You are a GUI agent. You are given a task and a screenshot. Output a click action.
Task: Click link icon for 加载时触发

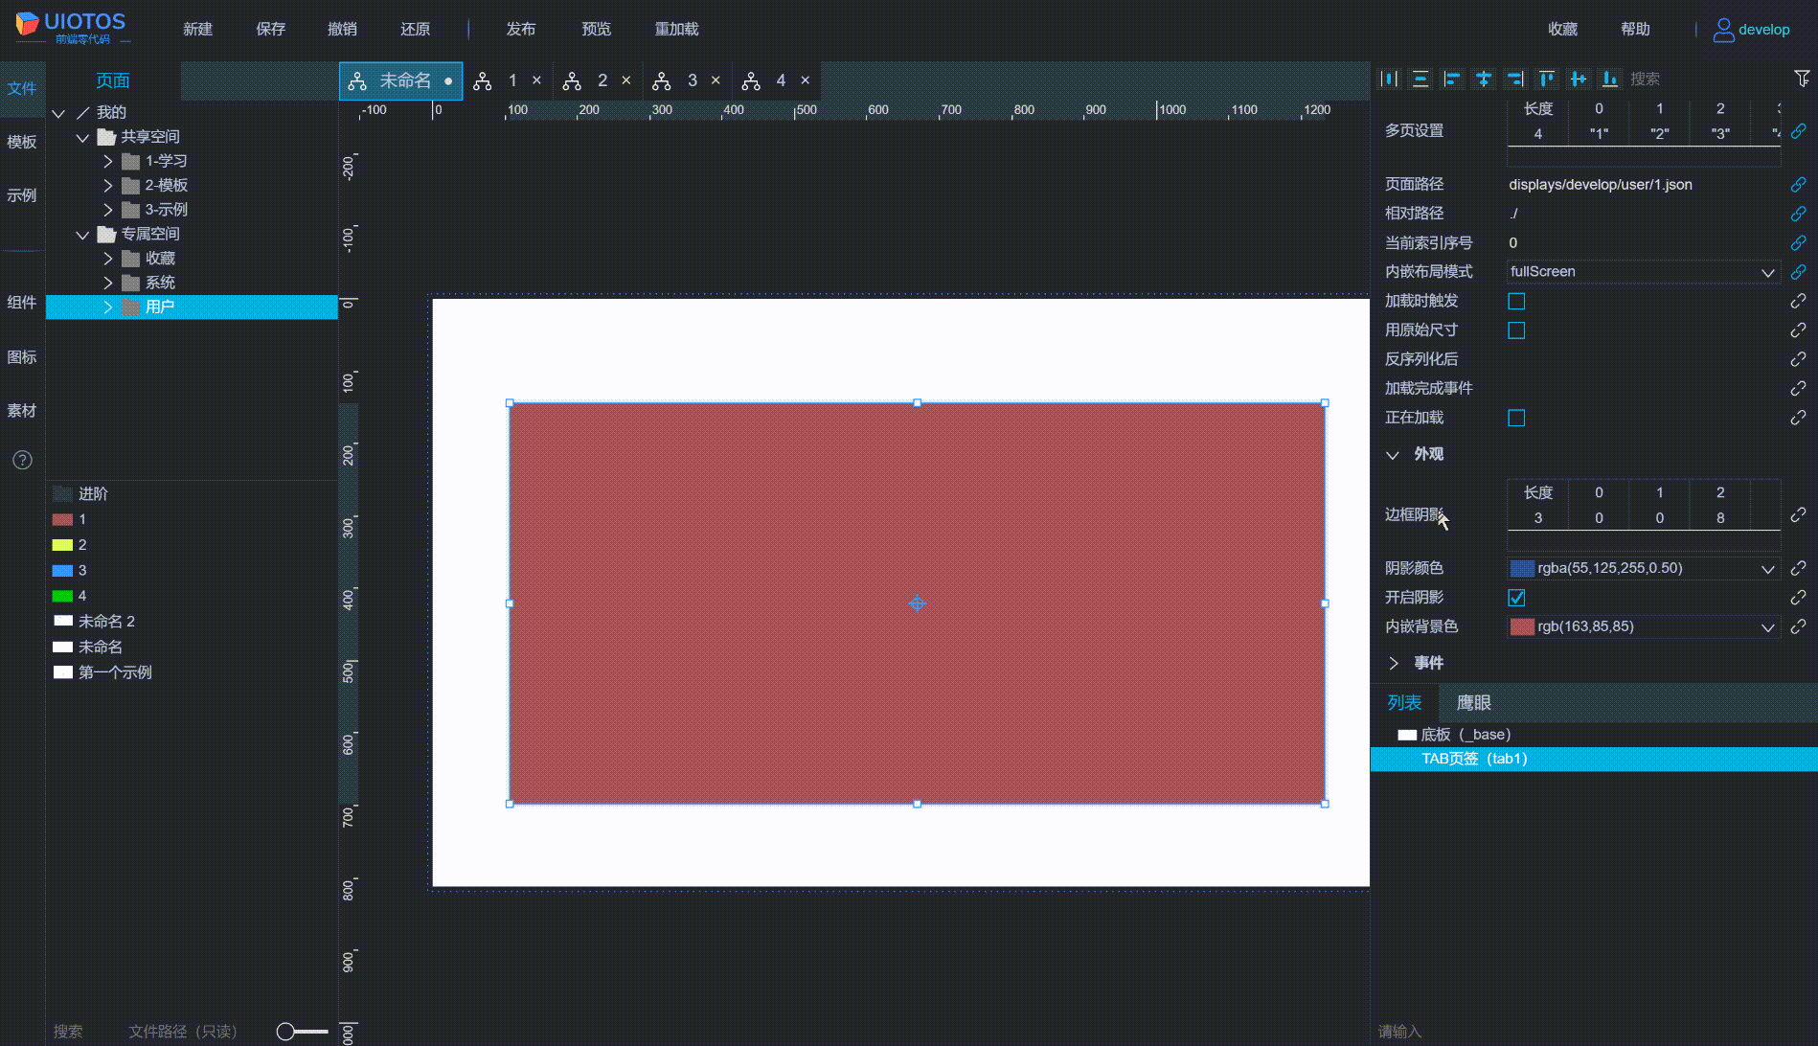pyautogui.click(x=1799, y=301)
